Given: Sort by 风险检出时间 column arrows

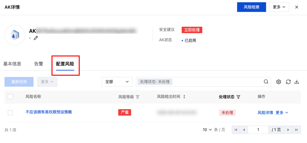Looking at the screenshot, I should [x=184, y=97].
